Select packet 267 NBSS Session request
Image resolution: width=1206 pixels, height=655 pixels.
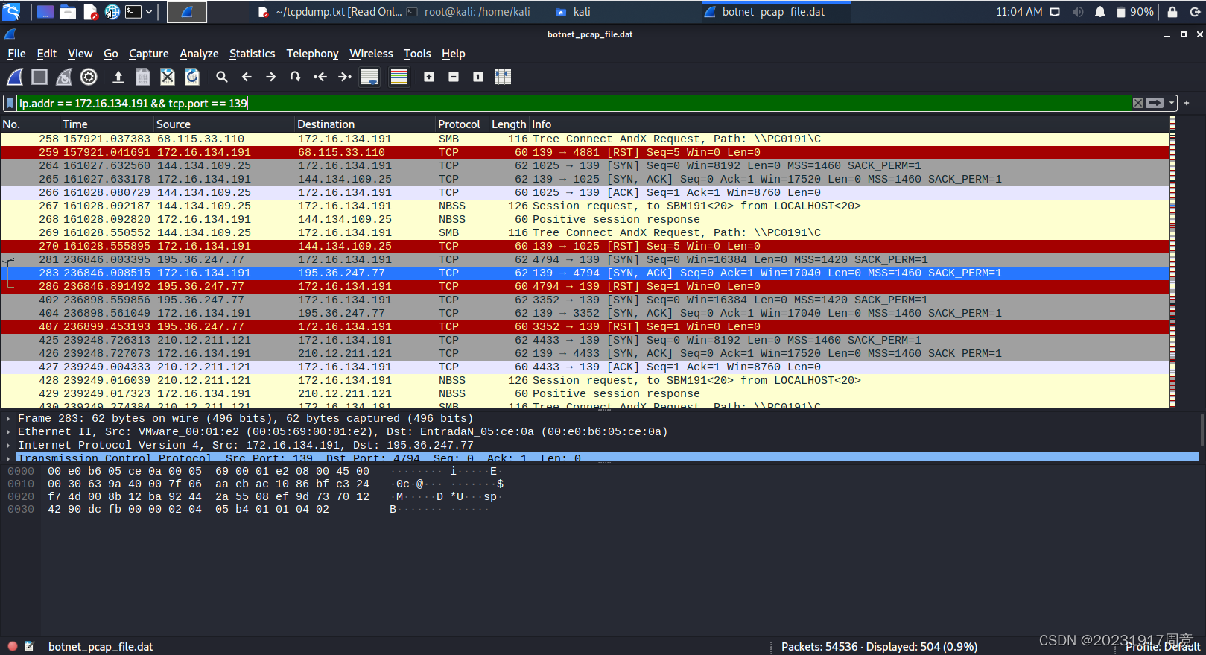click(585, 206)
